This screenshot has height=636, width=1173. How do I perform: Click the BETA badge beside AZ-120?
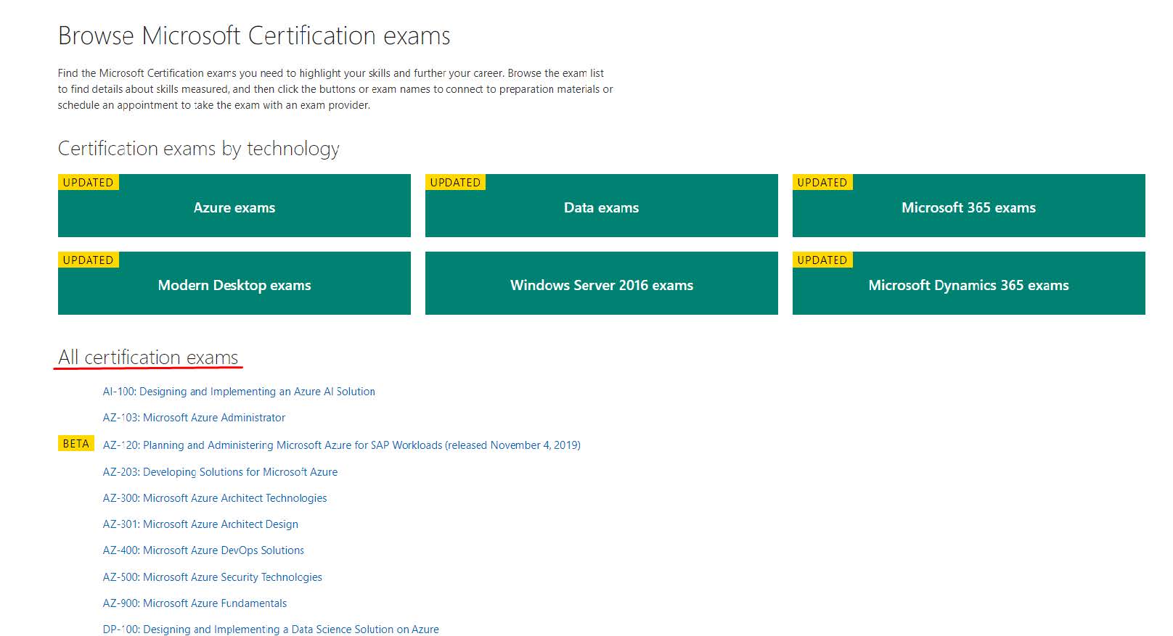coord(76,444)
